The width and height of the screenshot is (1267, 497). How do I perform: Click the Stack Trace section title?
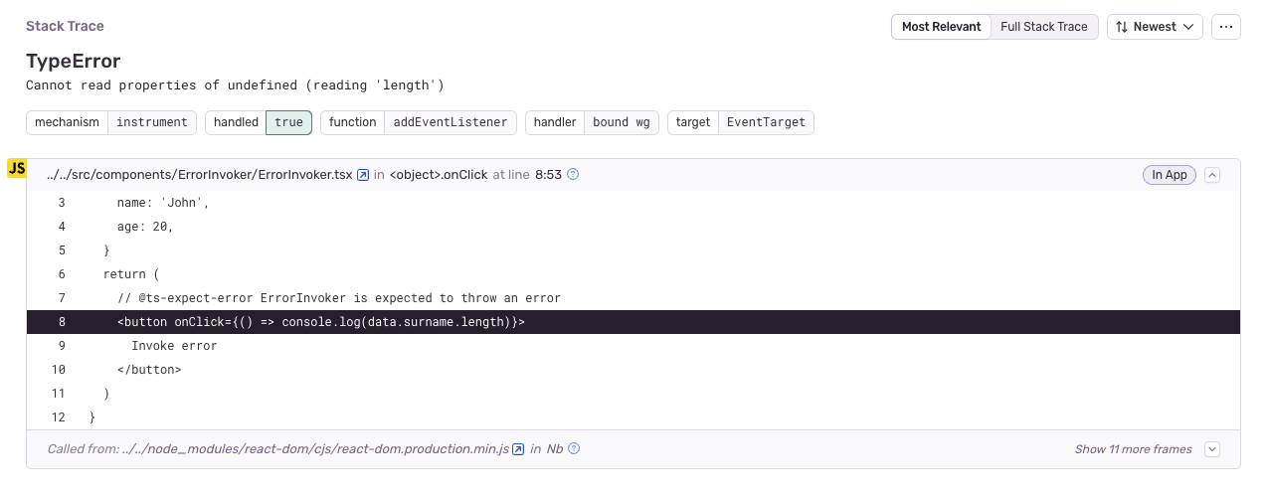coord(65,27)
